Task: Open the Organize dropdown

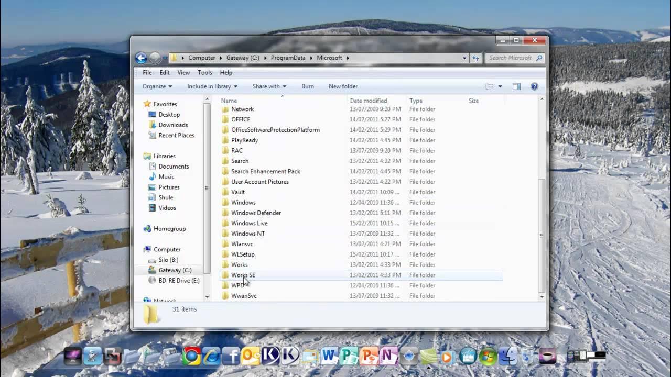Action: click(157, 86)
